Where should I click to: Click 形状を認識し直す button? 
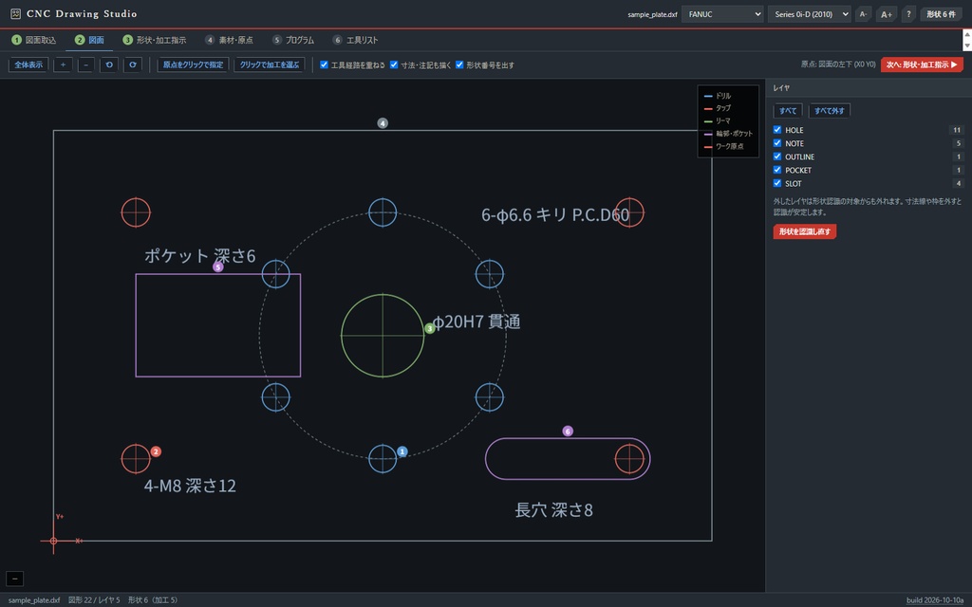[805, 231]
